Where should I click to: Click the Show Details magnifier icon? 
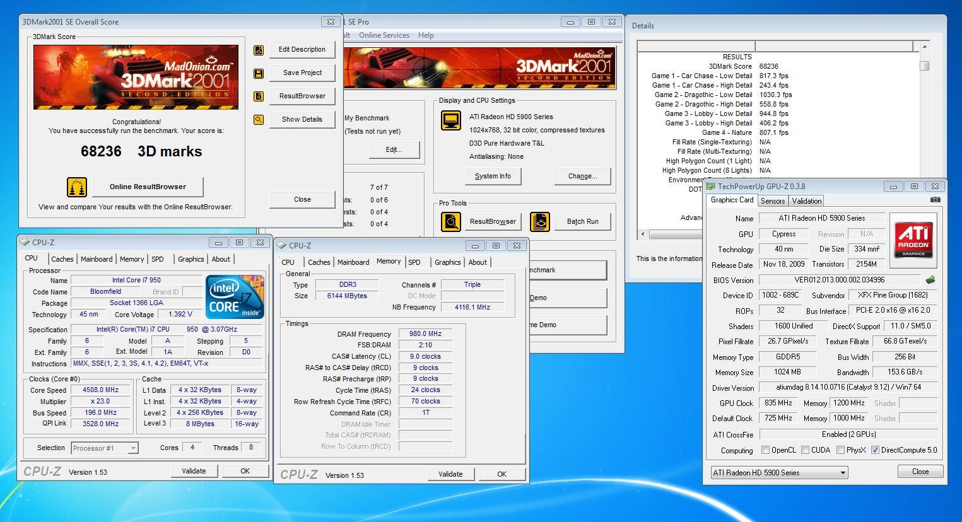click(259, 120)
